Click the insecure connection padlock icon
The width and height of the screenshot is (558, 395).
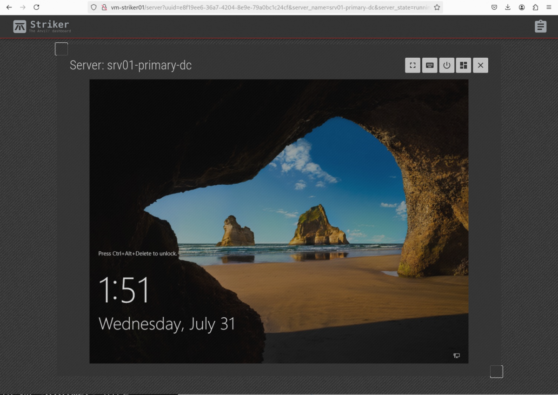[104, 7]
